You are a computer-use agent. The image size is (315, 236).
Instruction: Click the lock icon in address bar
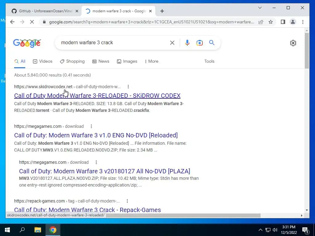(x=44, y=22)
